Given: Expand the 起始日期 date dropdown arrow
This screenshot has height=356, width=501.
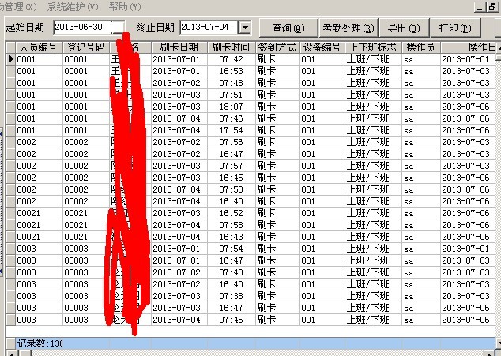Looking at the screenshot, I should pyautogui.click(x=118, y=28).
